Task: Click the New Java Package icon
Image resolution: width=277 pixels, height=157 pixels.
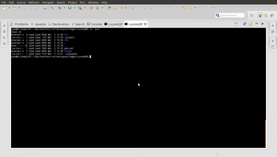Action: click(x=91, y=8)
